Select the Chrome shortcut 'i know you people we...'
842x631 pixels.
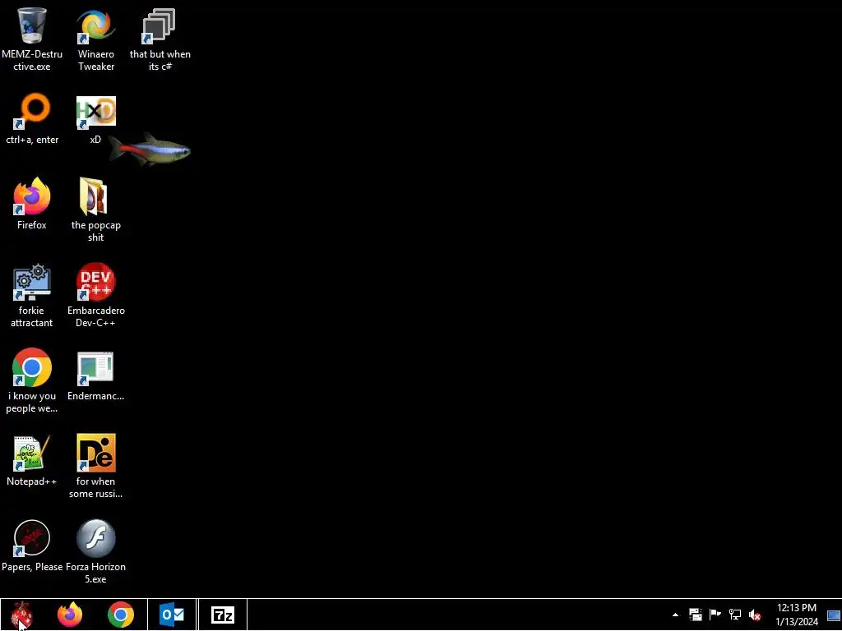coord(32,367)
